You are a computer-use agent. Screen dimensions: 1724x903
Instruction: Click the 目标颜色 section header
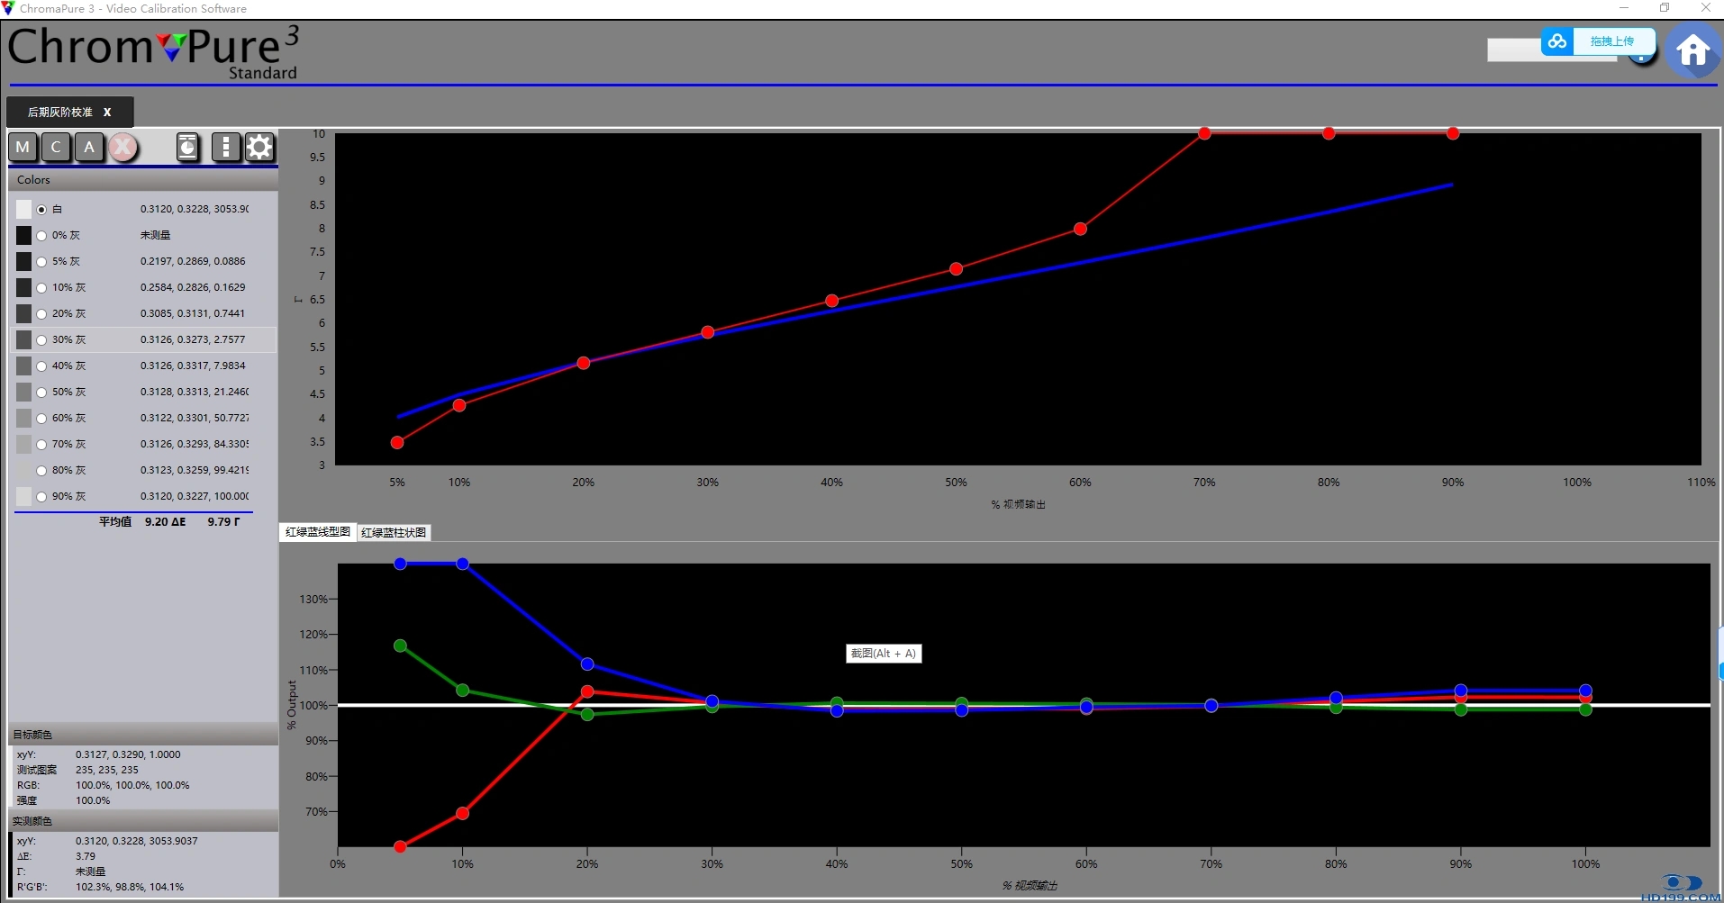pyautogui.click(x=143, y=735)
